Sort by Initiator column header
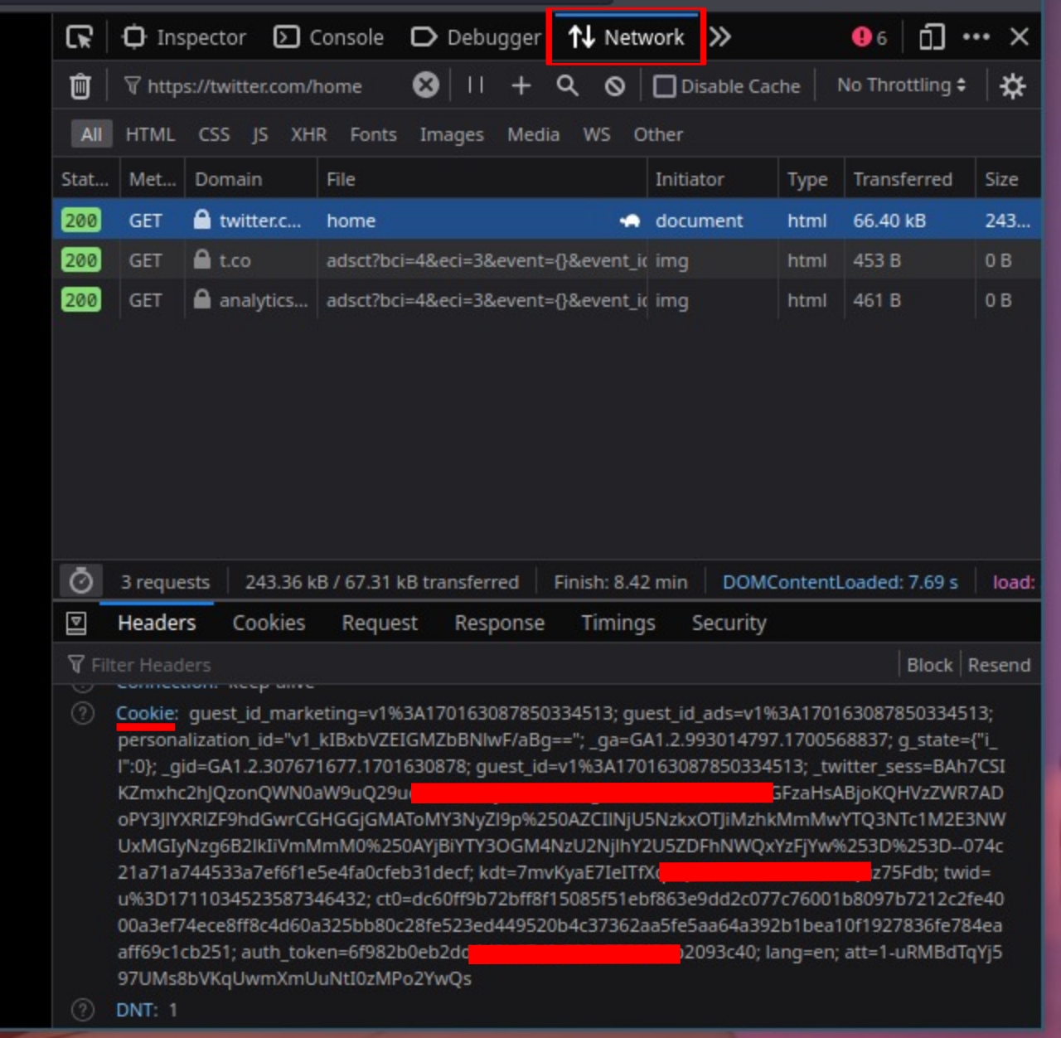Screen dimensions: 1061x1038 click(x=712, y=179)
